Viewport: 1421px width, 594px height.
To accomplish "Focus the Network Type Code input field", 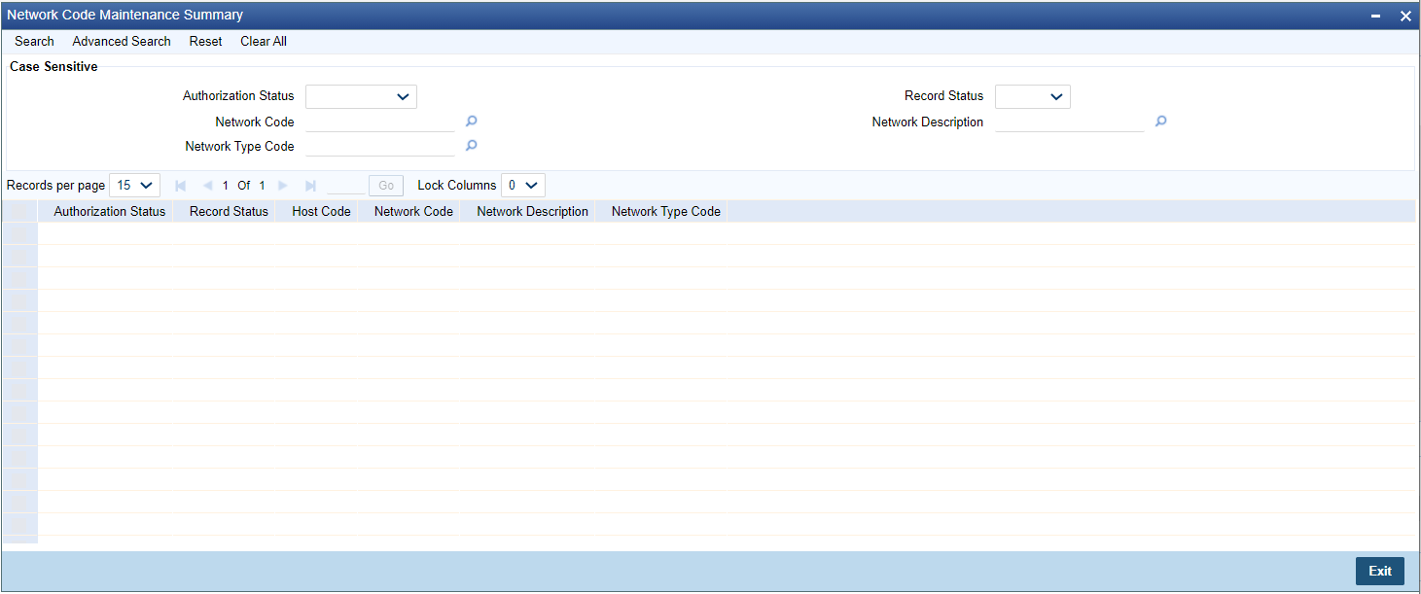I will pos(380,146).
